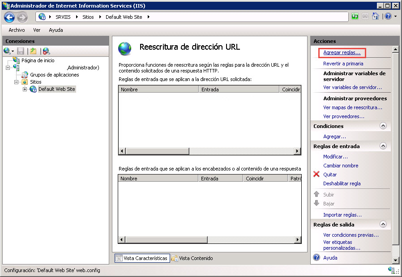
Task: Go back with the blue Back arrow
Action: pyautogui.click(x=9, y=17)
